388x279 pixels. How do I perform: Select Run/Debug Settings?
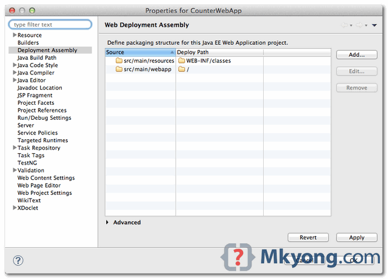(x=44, y=117)
